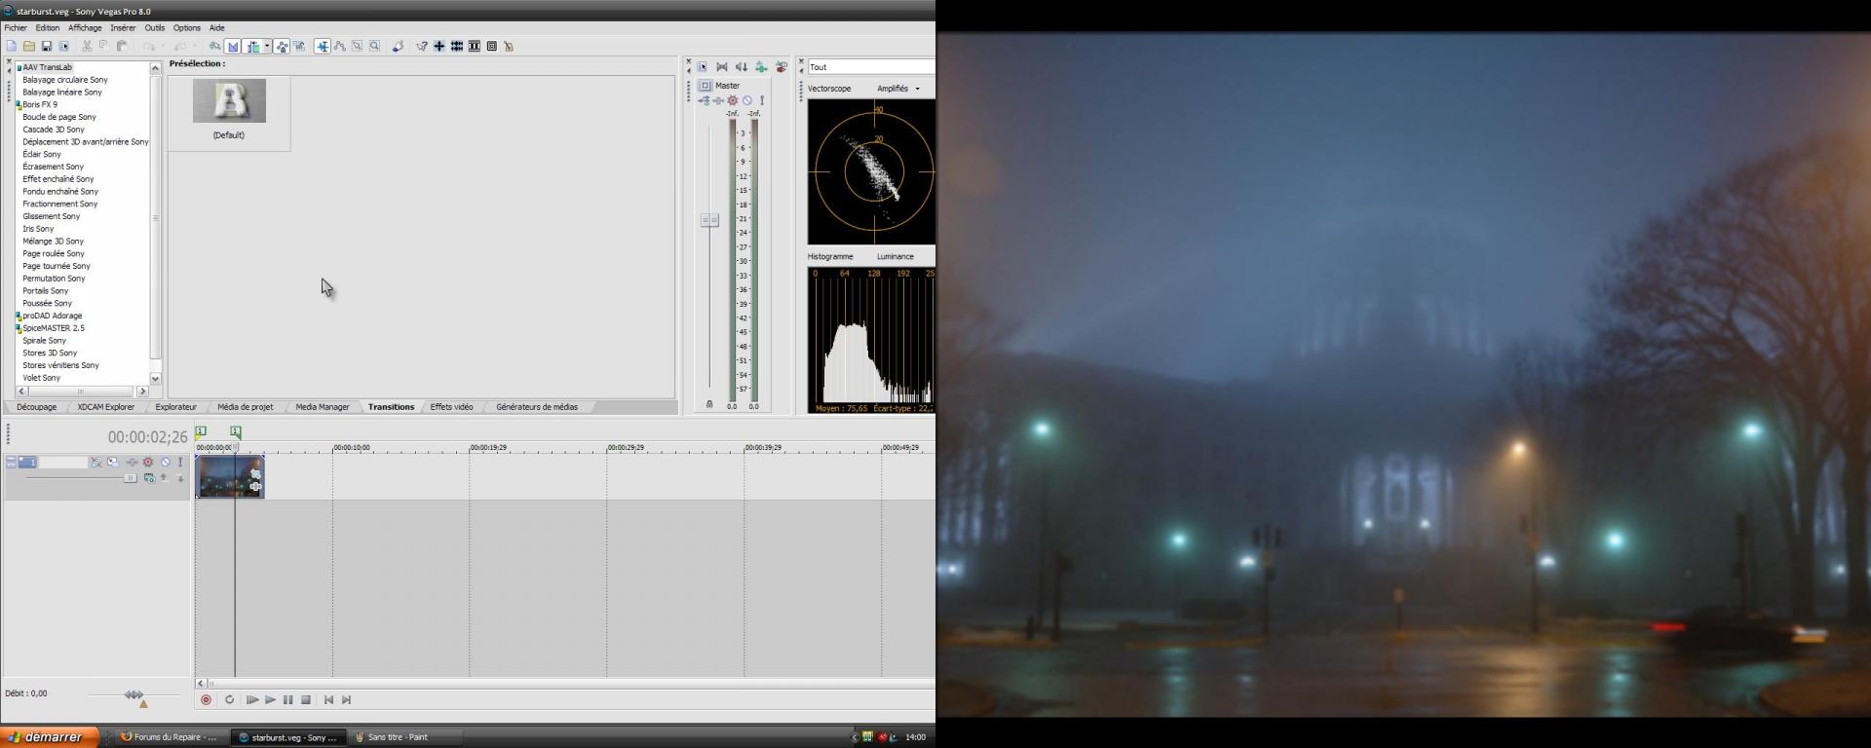1871x748 pixels.
Task: Click second region marker 1 on timeline
Action: coord(236,431)
